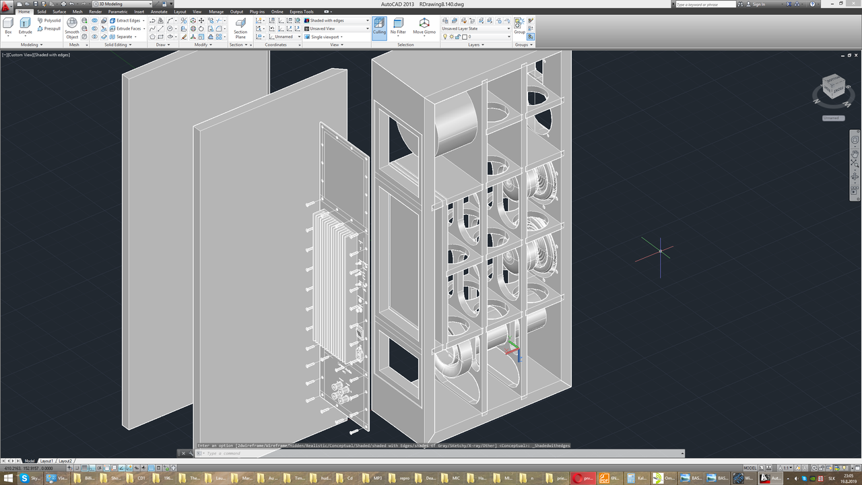Expand the Unsaved Layer State dropdown
This screenshot has height=485, width=862.
pyautogui.click(x=476, y=28)
